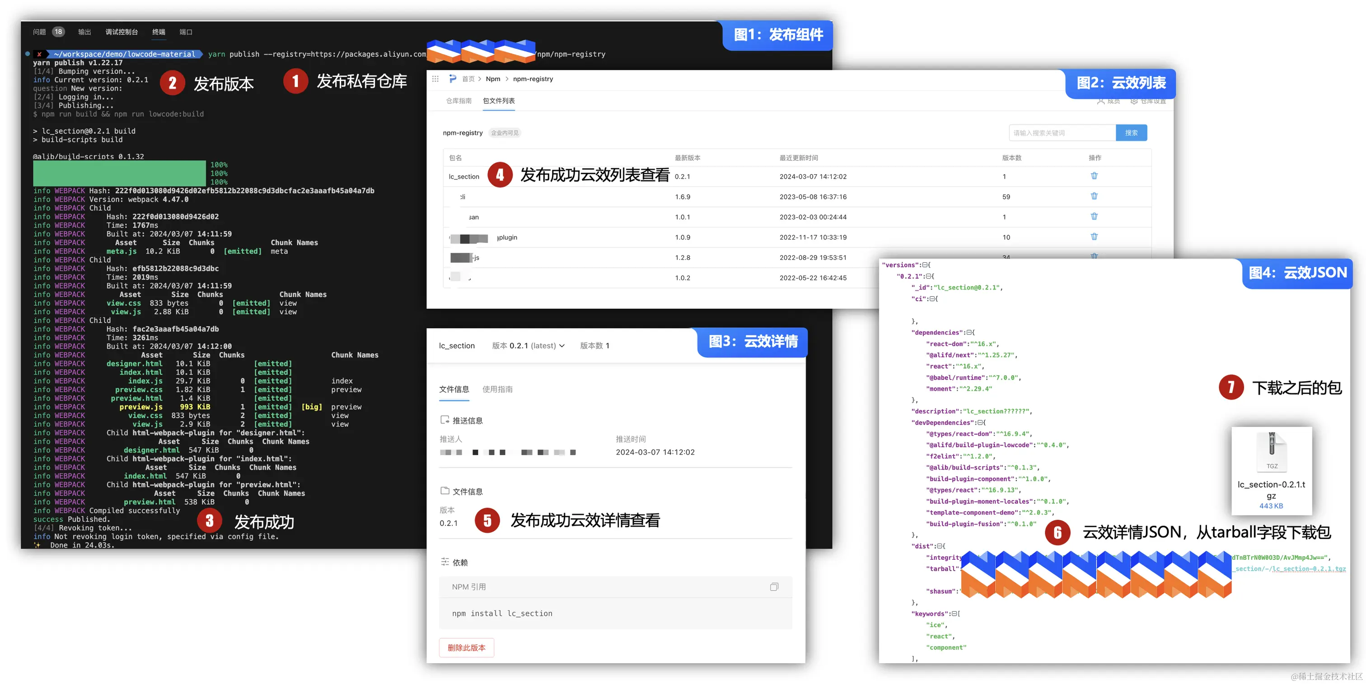Delete the cli 1.6.9 package via trash icon
This screenshot has height=684, width=1366.
point(1094,195)
